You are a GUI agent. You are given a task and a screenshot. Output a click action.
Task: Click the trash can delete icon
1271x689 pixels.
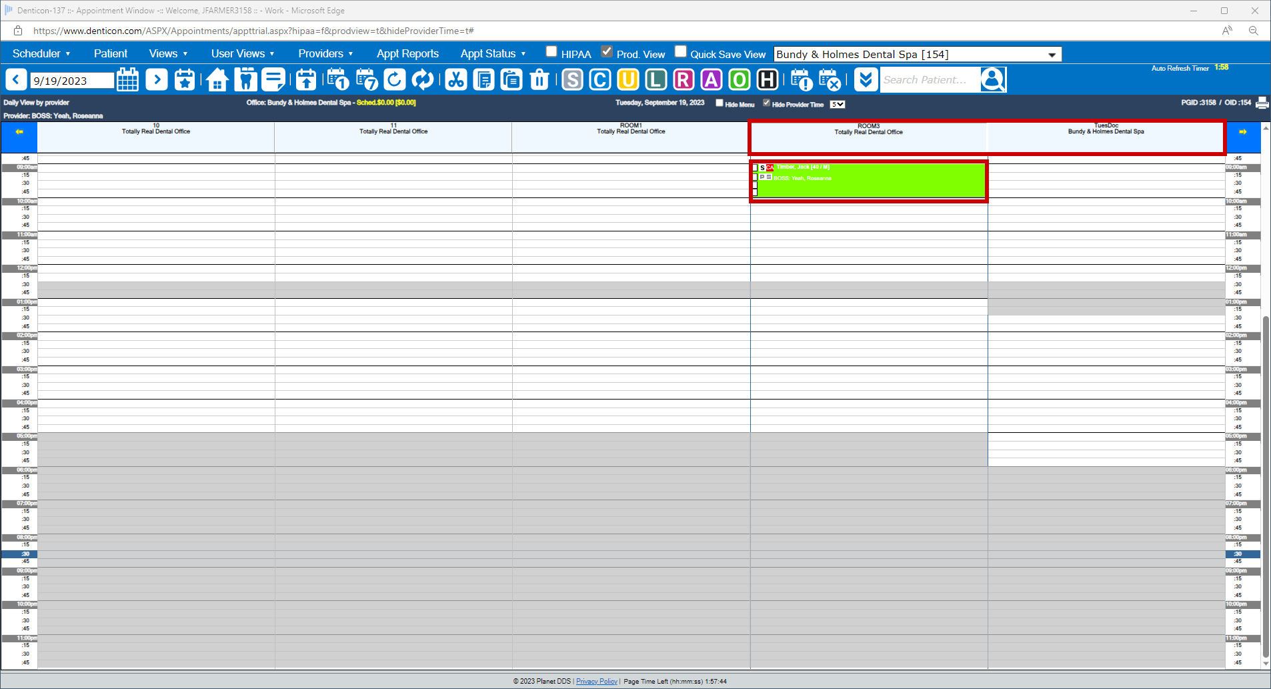(x=539, y=80)
